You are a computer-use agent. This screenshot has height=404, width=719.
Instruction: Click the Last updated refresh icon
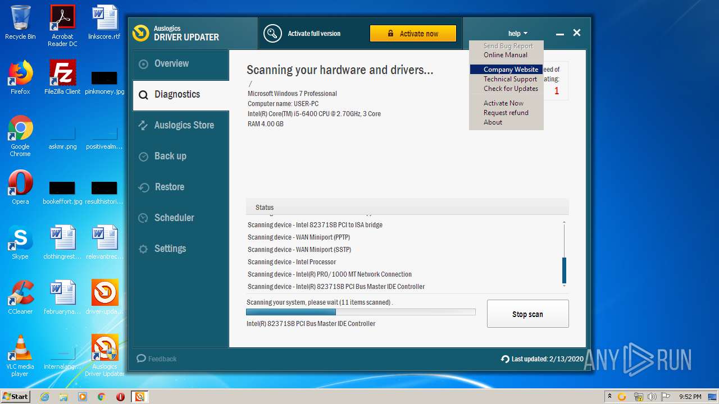(505, 359)
